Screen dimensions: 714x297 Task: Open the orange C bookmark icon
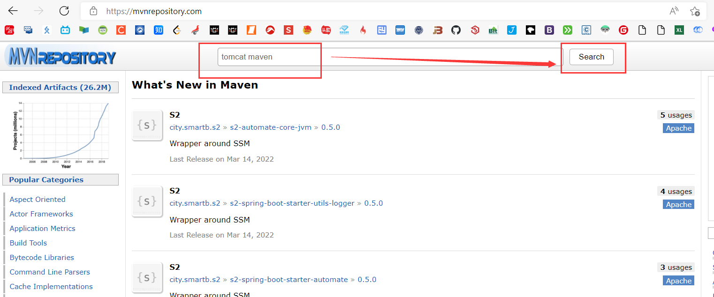[121, 30]
